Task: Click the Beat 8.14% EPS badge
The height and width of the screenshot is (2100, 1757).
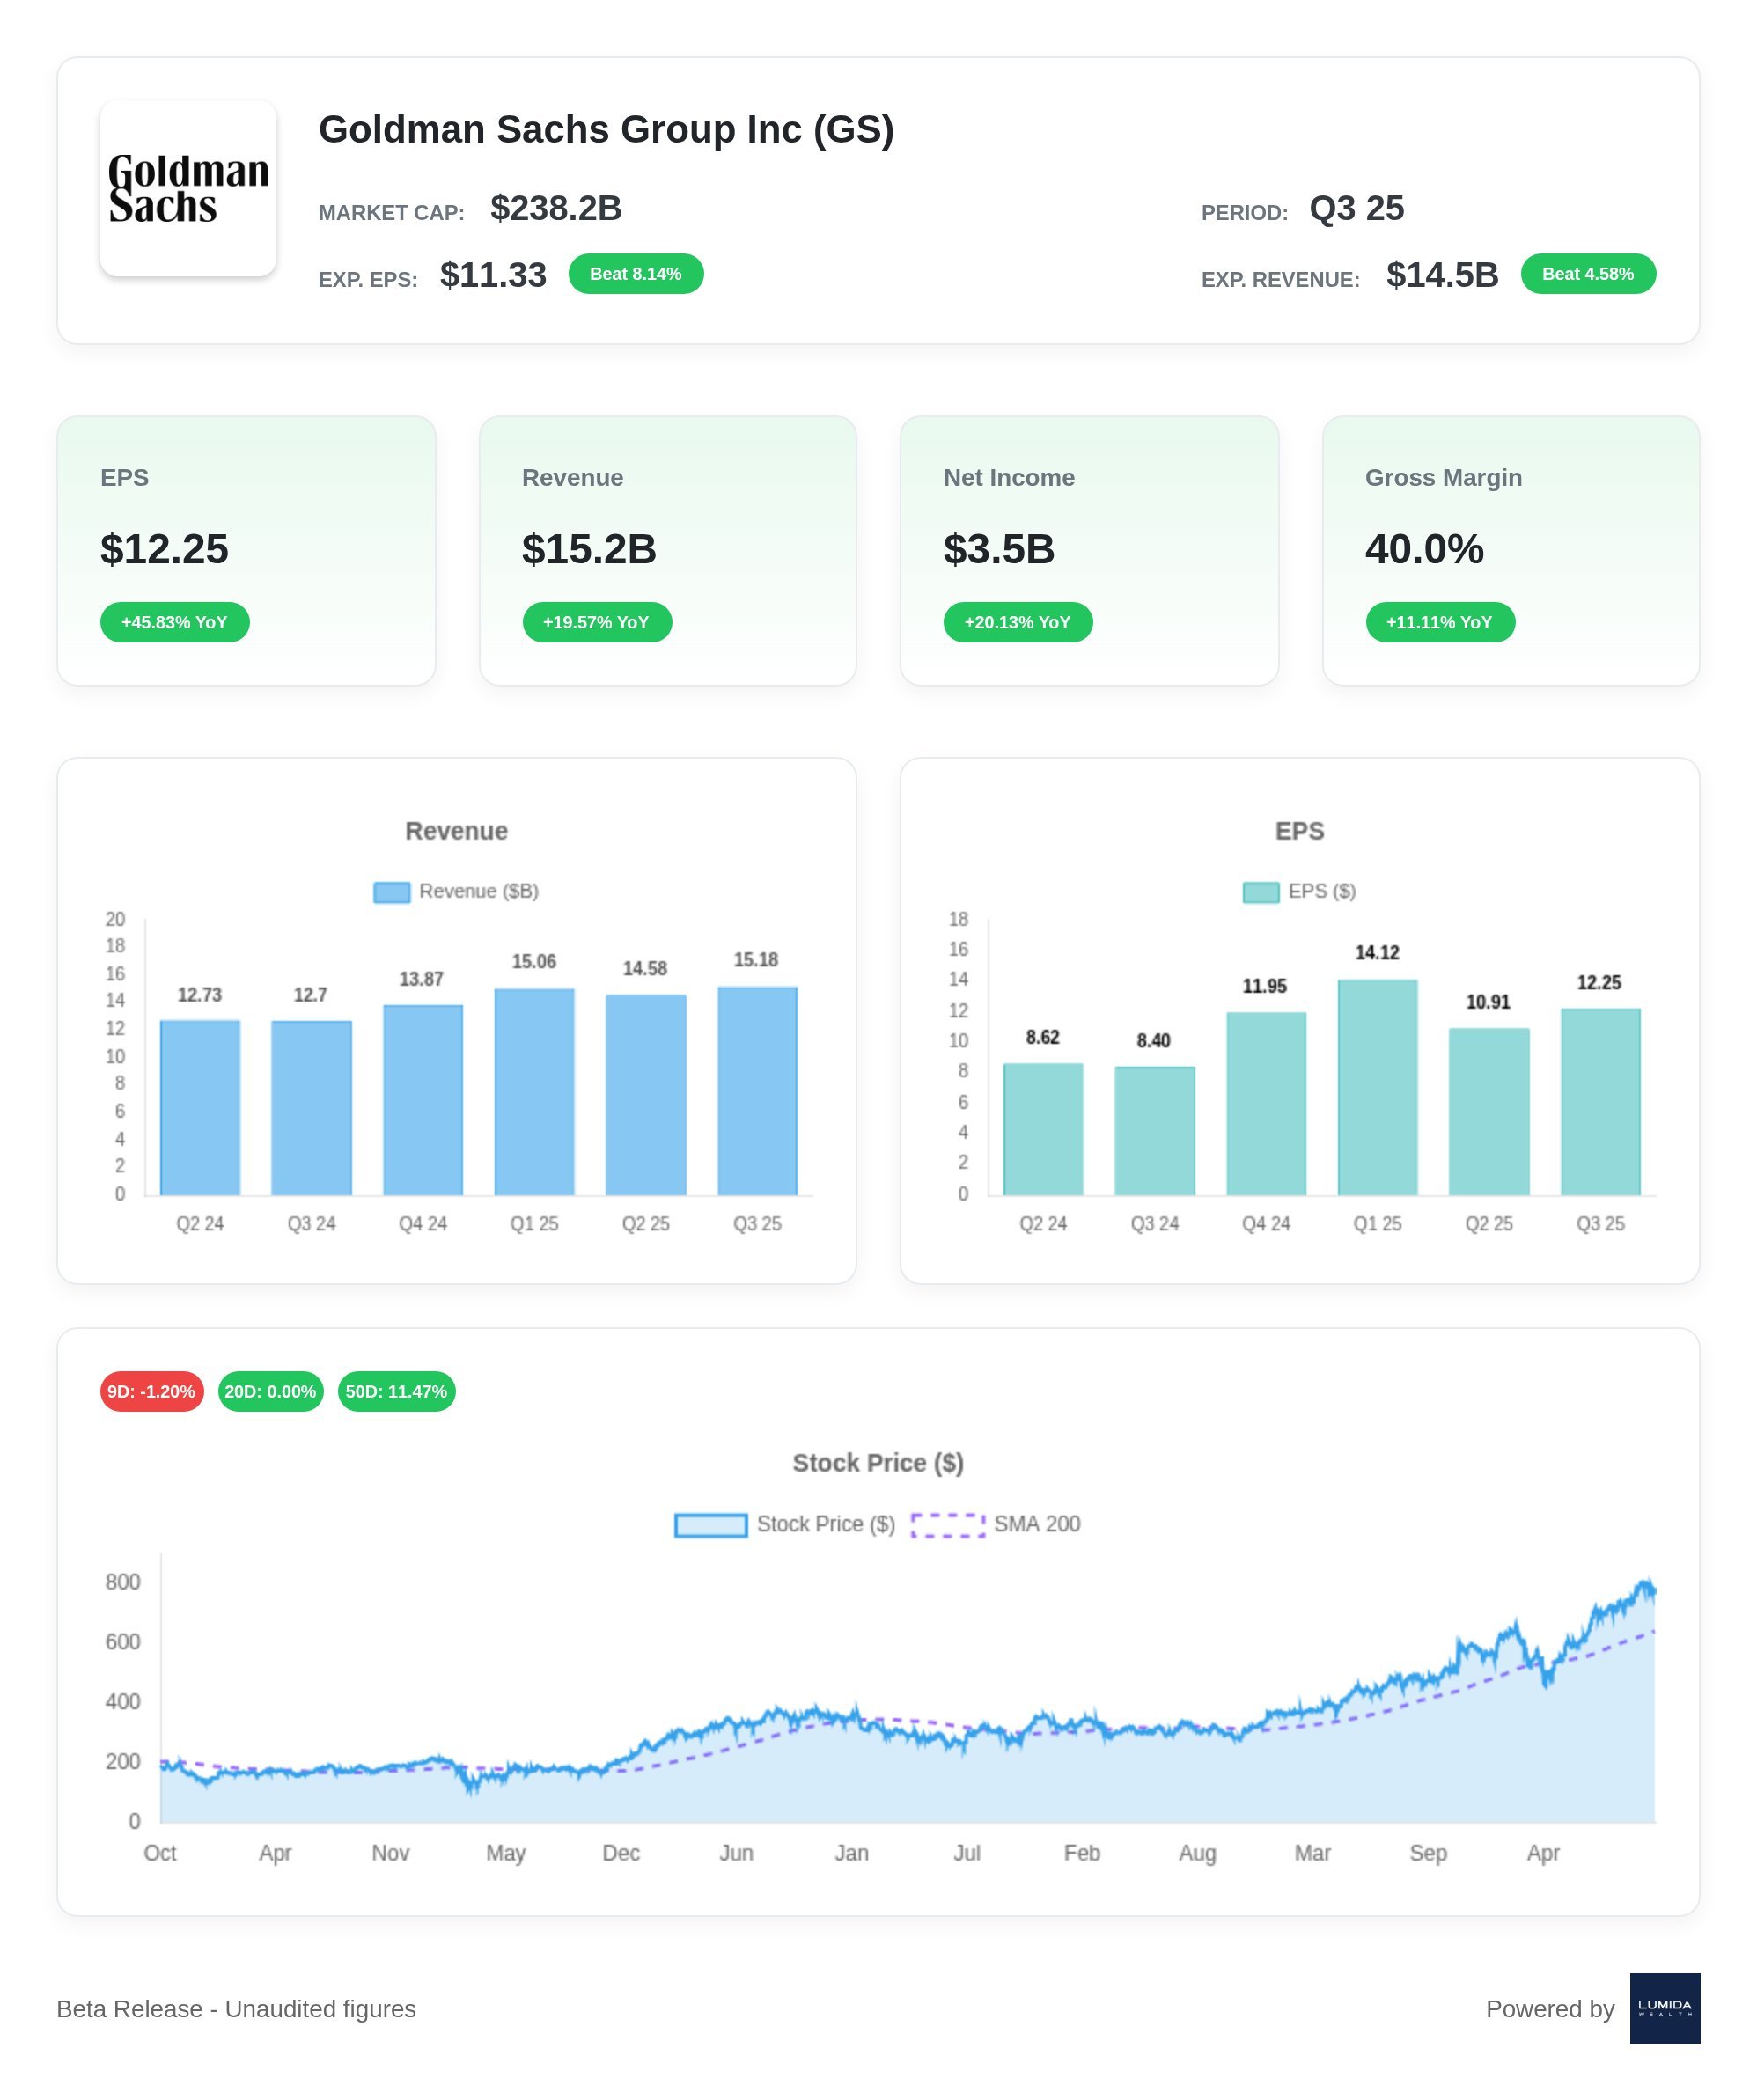Action: (x=635, y=274)
